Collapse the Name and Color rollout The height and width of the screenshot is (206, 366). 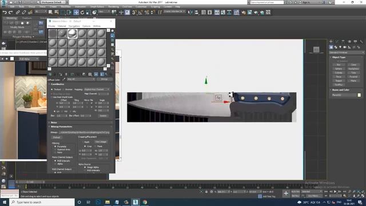[341, 90]
